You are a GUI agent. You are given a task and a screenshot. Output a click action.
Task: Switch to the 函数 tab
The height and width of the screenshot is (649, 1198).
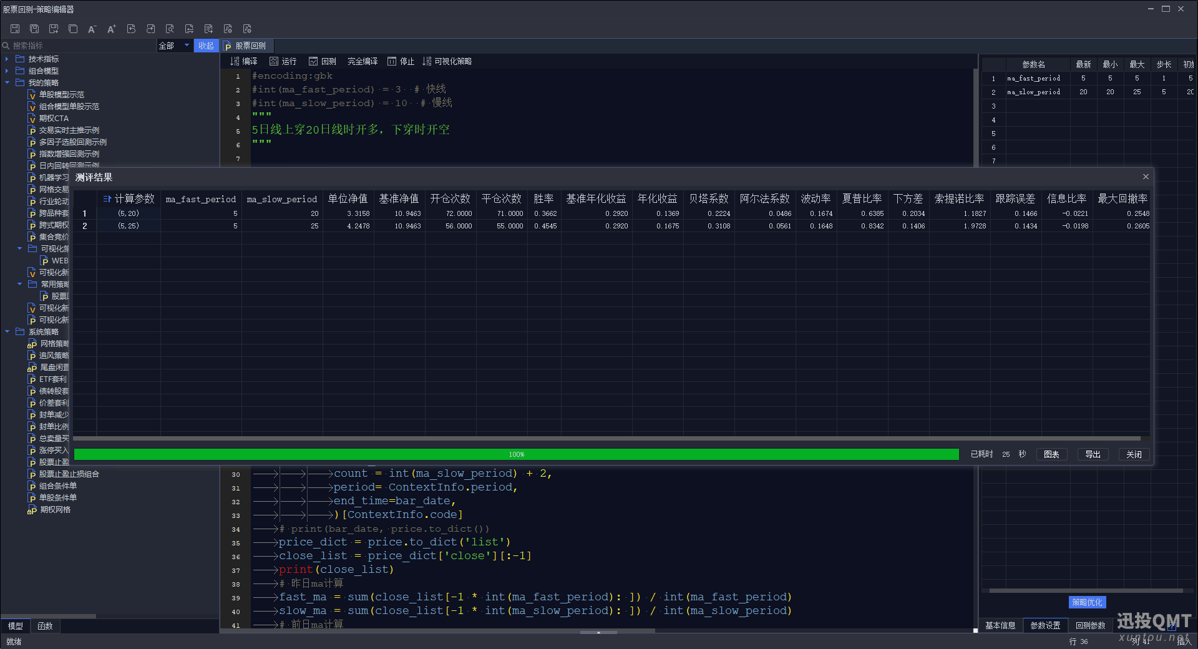point(45,626)
